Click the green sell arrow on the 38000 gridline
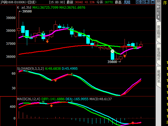 [x=72, y=28]
